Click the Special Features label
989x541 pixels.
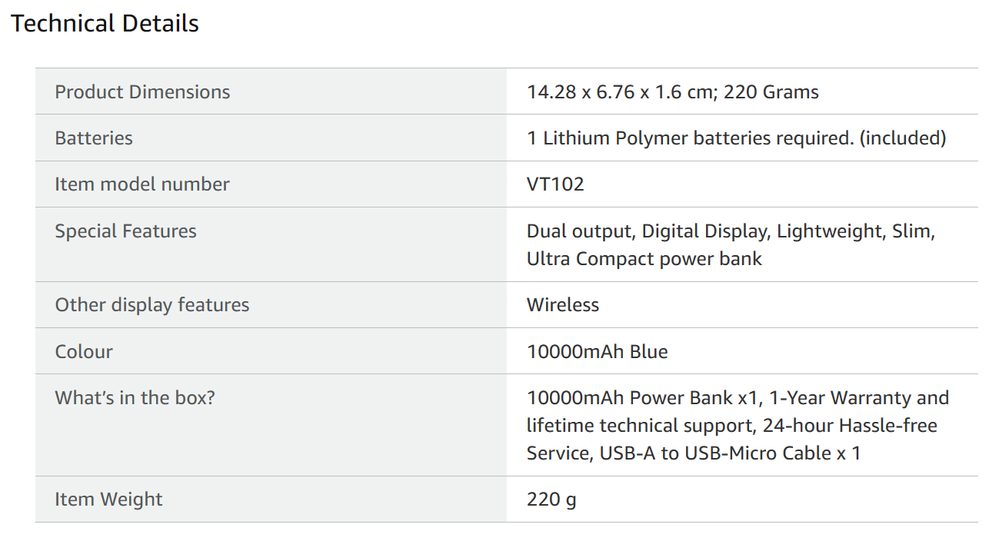(x=125, y=231)
